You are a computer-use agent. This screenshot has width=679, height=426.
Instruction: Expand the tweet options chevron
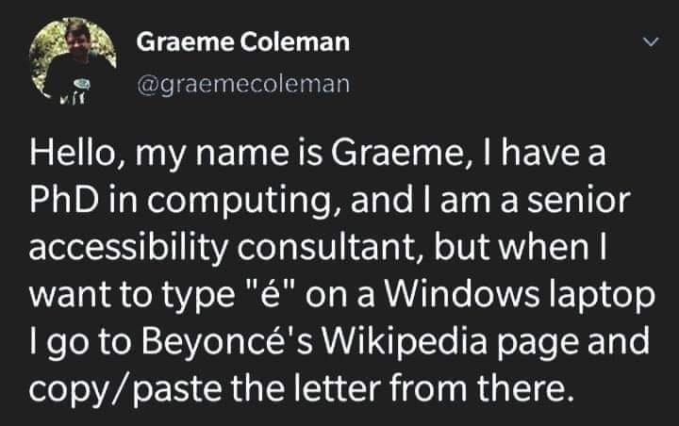649,42
